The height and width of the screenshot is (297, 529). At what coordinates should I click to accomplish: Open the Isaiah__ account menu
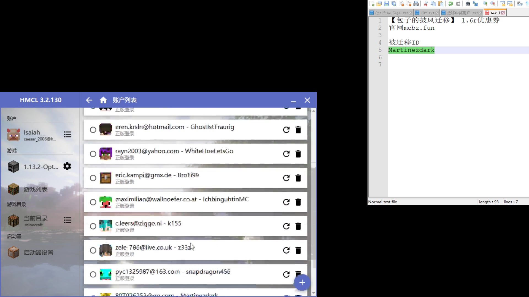coord(67,134)
